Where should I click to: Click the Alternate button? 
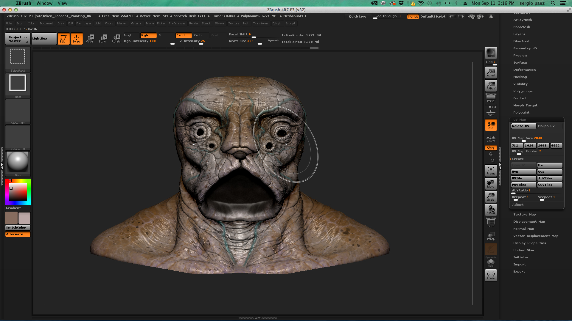tap(18, 234)
